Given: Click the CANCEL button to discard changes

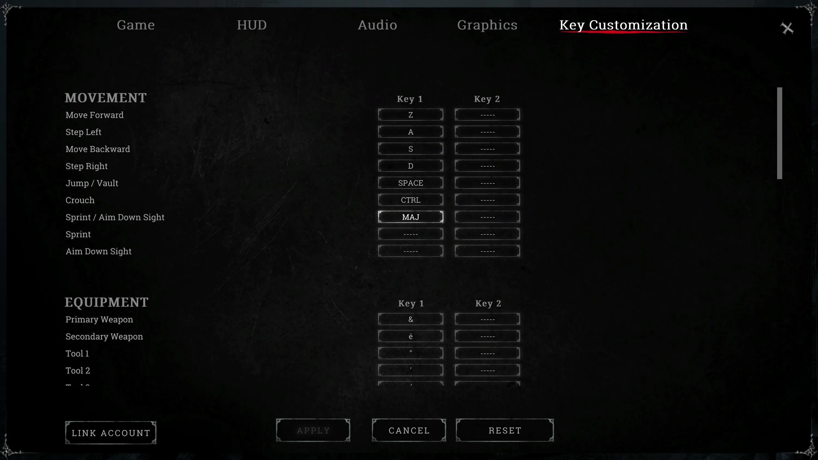Looking at the screenshot, I should click(409, 430).
